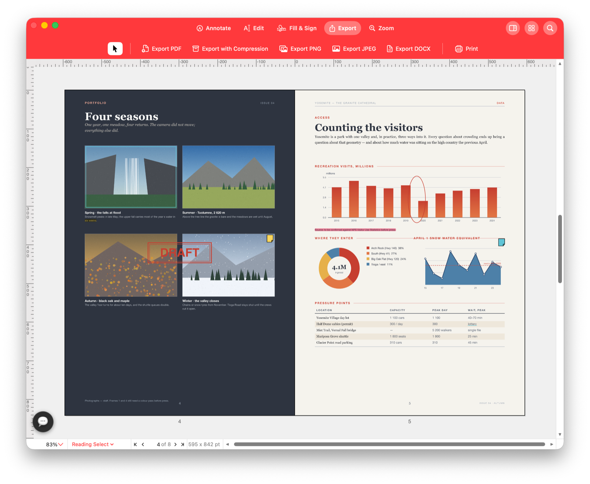This screenshot has width=590, height=484.
Task: Click the 'Arch Rock (Hwy 140) 38%' legend entry
Action: coord(385,248)
